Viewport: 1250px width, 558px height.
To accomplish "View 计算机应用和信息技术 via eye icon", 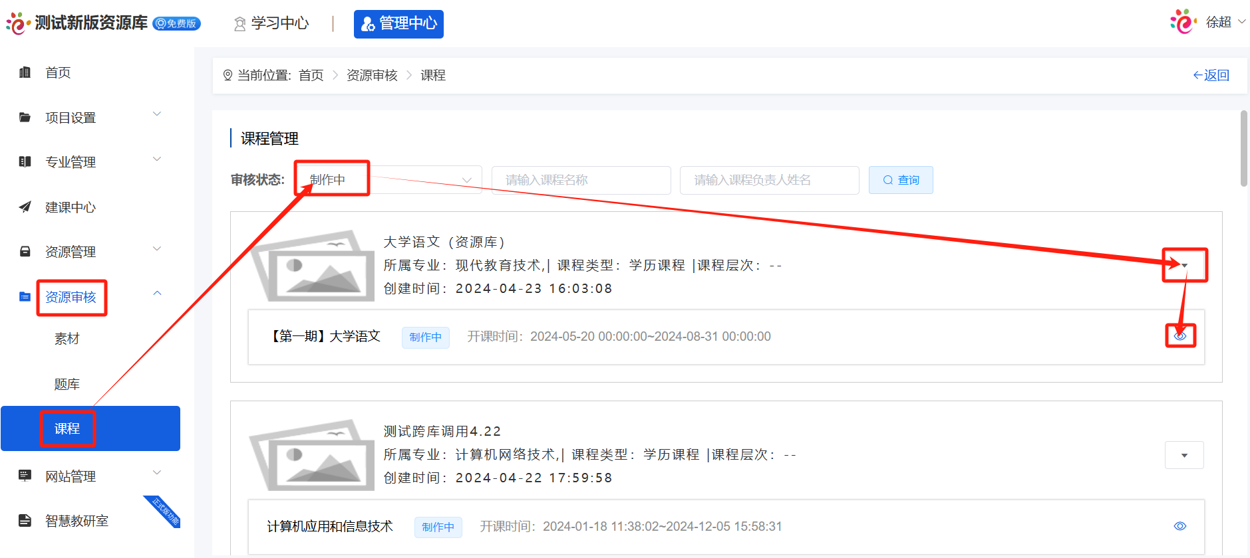I will tap(1180, 526).
